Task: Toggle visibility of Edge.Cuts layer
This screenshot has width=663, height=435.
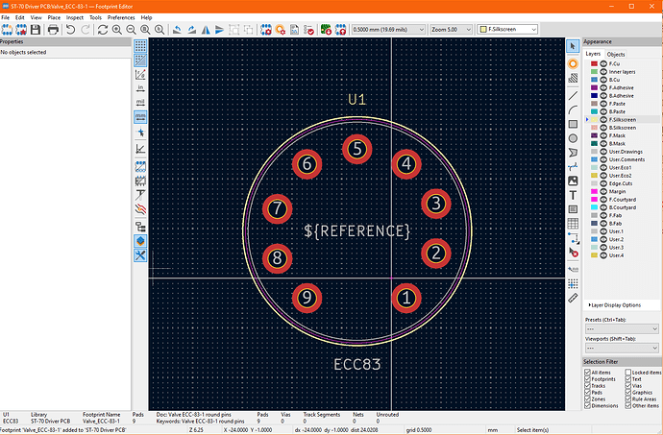Action: tap(603, 183)
